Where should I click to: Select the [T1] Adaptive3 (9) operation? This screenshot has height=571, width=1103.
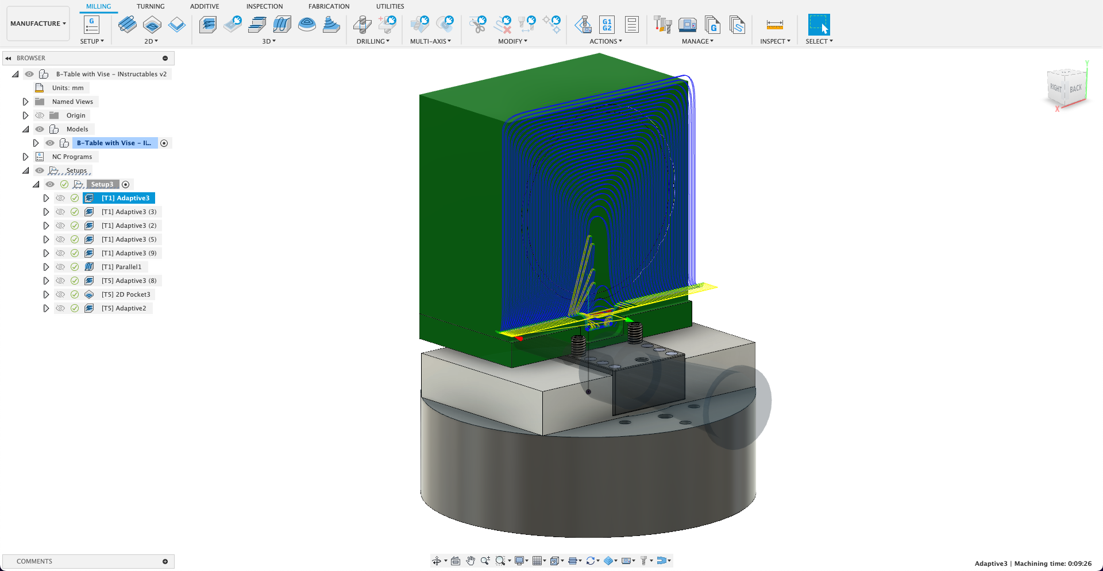[x=129, y=253]
